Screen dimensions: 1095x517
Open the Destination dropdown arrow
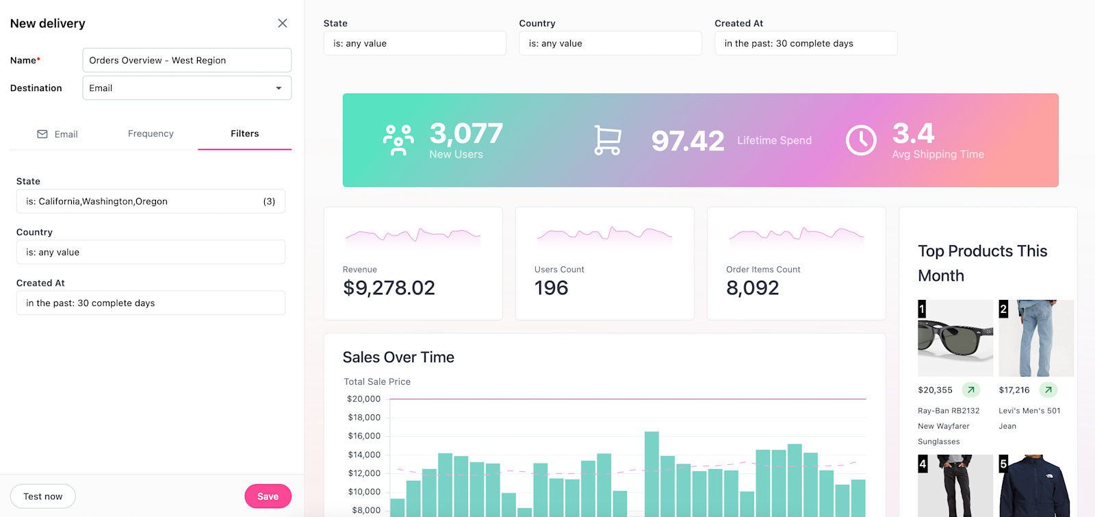click(279, 88)
